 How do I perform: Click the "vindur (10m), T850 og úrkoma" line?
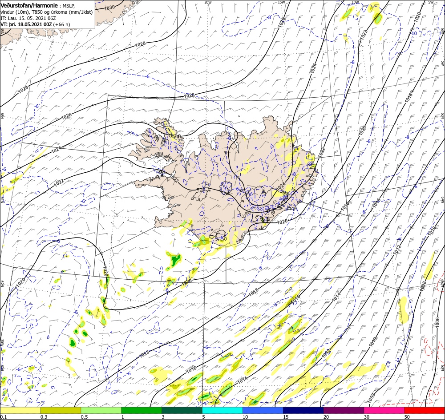click(47, 12)
